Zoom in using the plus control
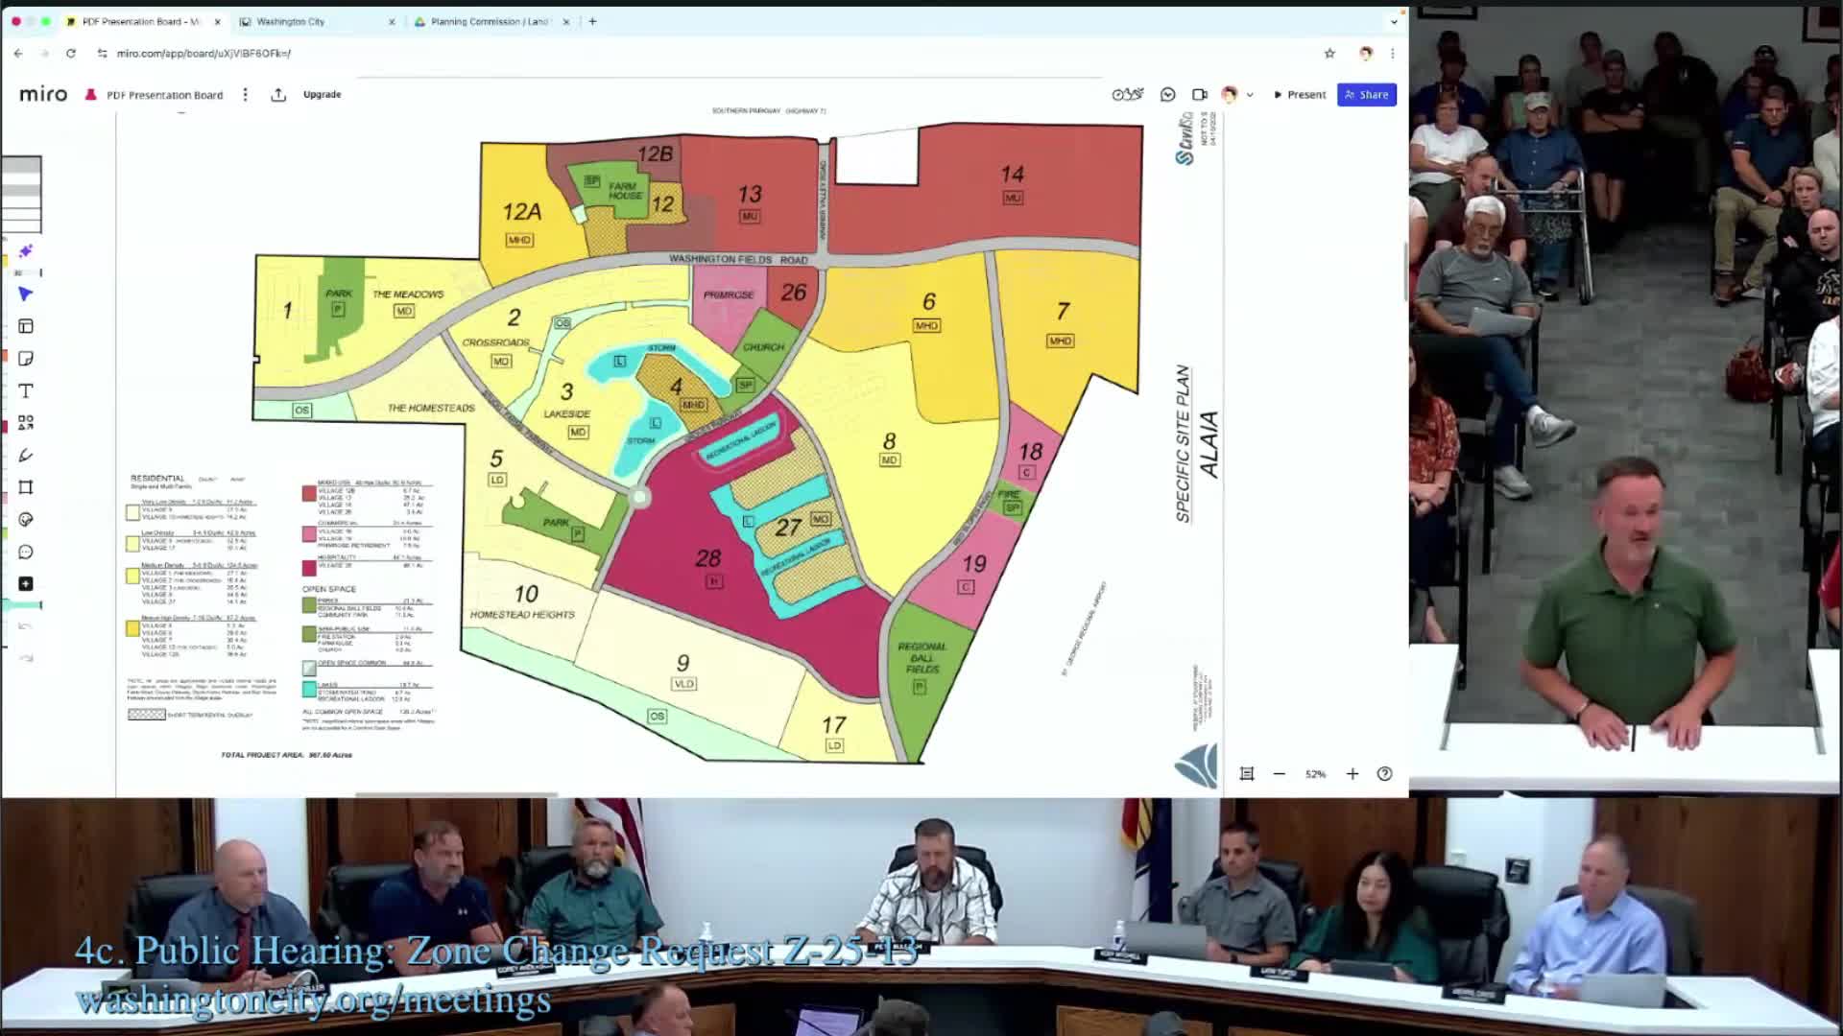Image resolution: width=1843 pixels, height=1036 pixels. (1352, 773)
